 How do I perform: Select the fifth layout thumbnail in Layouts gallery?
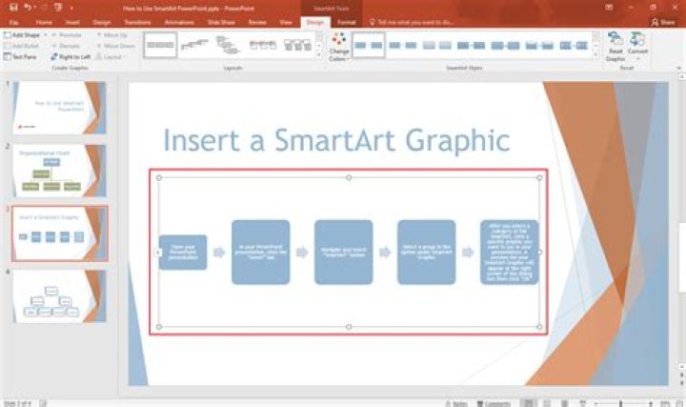[x=296, y=45]
